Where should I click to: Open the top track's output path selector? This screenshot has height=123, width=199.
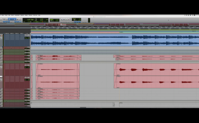(x=27, y=36)
